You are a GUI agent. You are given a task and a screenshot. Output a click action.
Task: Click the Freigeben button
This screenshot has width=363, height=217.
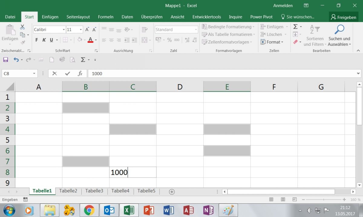point(343,17)
